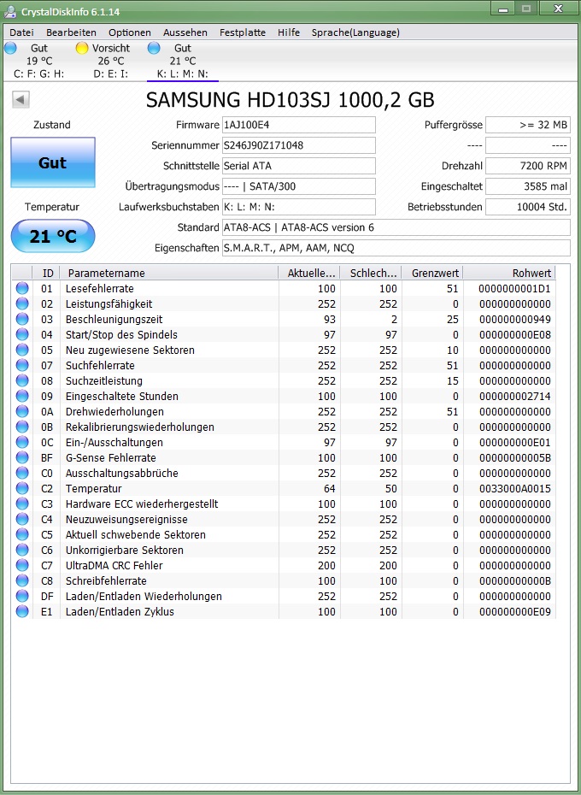Click the Übertragungsmodus field SATA/300
This screenshot has width=581, height=795.
[x=298, y=186]
